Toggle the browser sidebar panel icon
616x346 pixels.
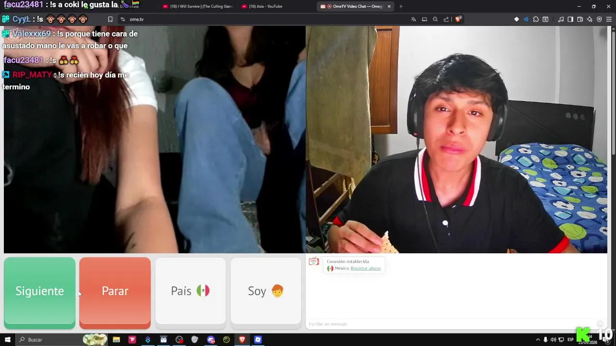click(x=570, y=19)
